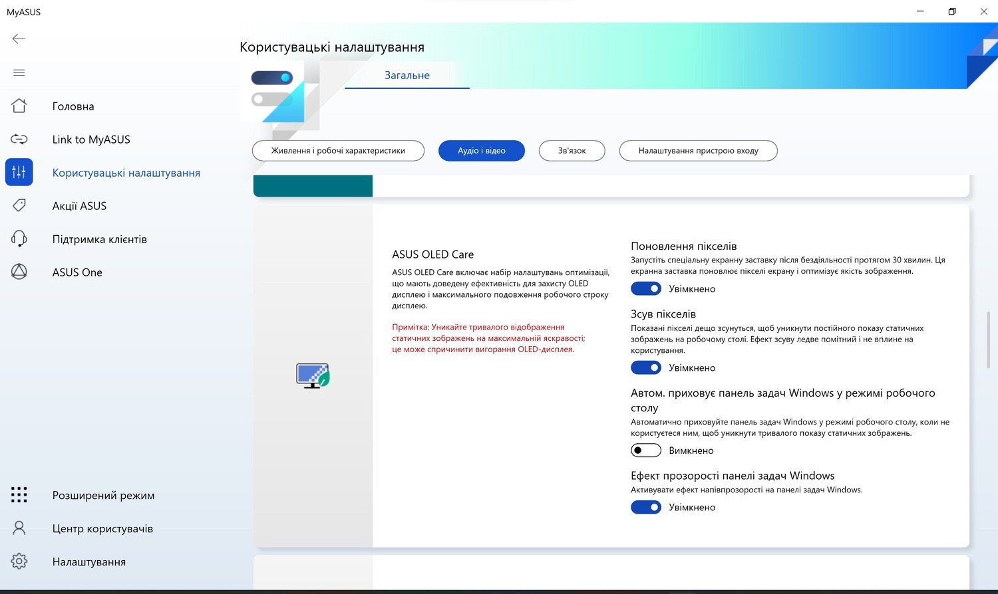Go to Акції ASUS section

pos(79,206)
